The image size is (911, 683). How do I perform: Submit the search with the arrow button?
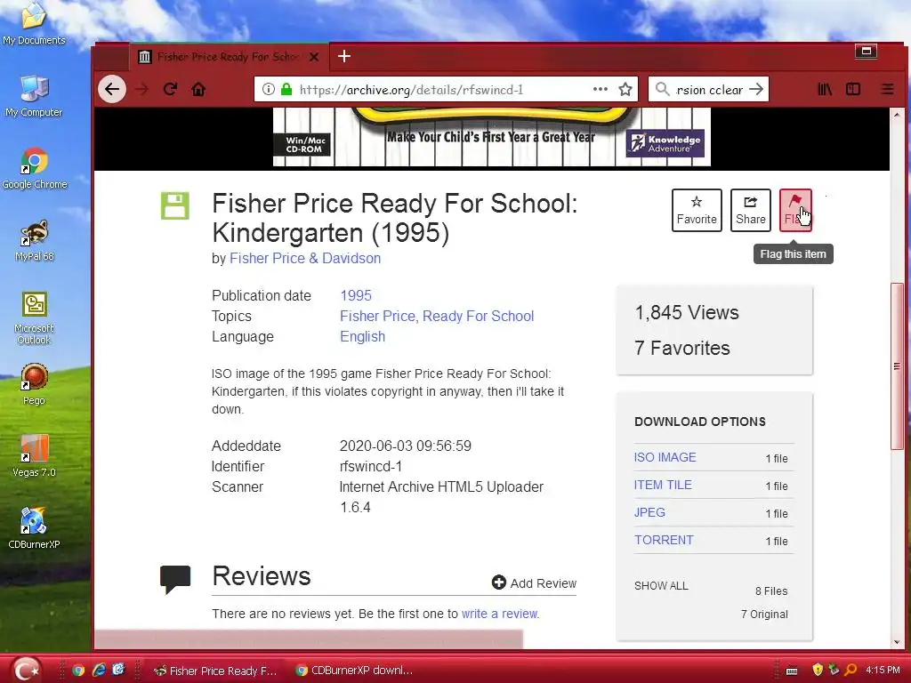tap(756, 90)
